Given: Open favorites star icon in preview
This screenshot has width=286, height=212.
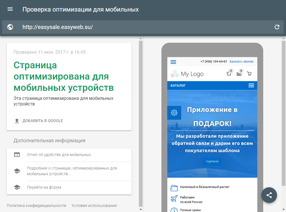Looking at the screenshot, I should coord(229,73).
